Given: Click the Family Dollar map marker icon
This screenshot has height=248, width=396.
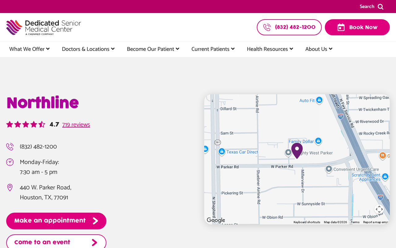Looking at the screenshot, I should click(x=318, y=141).
